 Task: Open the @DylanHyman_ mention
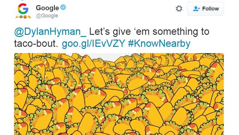(50, 32)
